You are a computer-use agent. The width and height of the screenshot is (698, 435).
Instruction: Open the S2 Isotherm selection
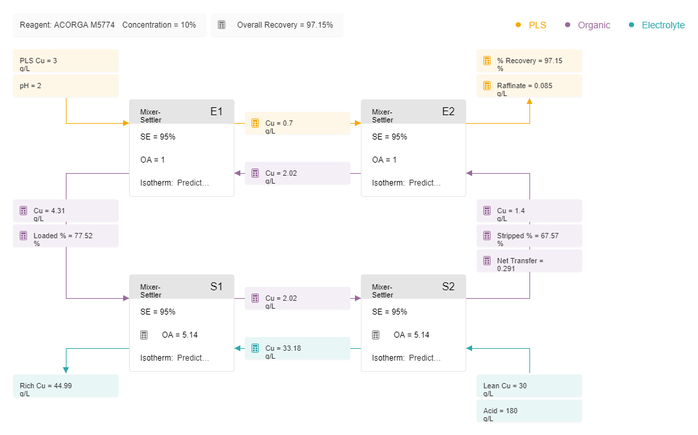pos(406,358)
